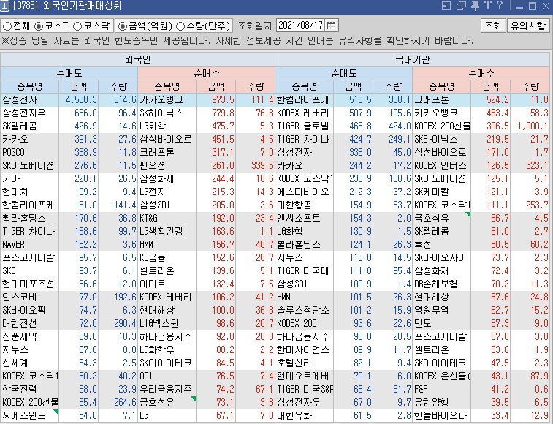Click 엔씨소프트 in institutional net-sell column
Image resolution: width=553 pixels, height=424 pixels.
tap(298, 218)
